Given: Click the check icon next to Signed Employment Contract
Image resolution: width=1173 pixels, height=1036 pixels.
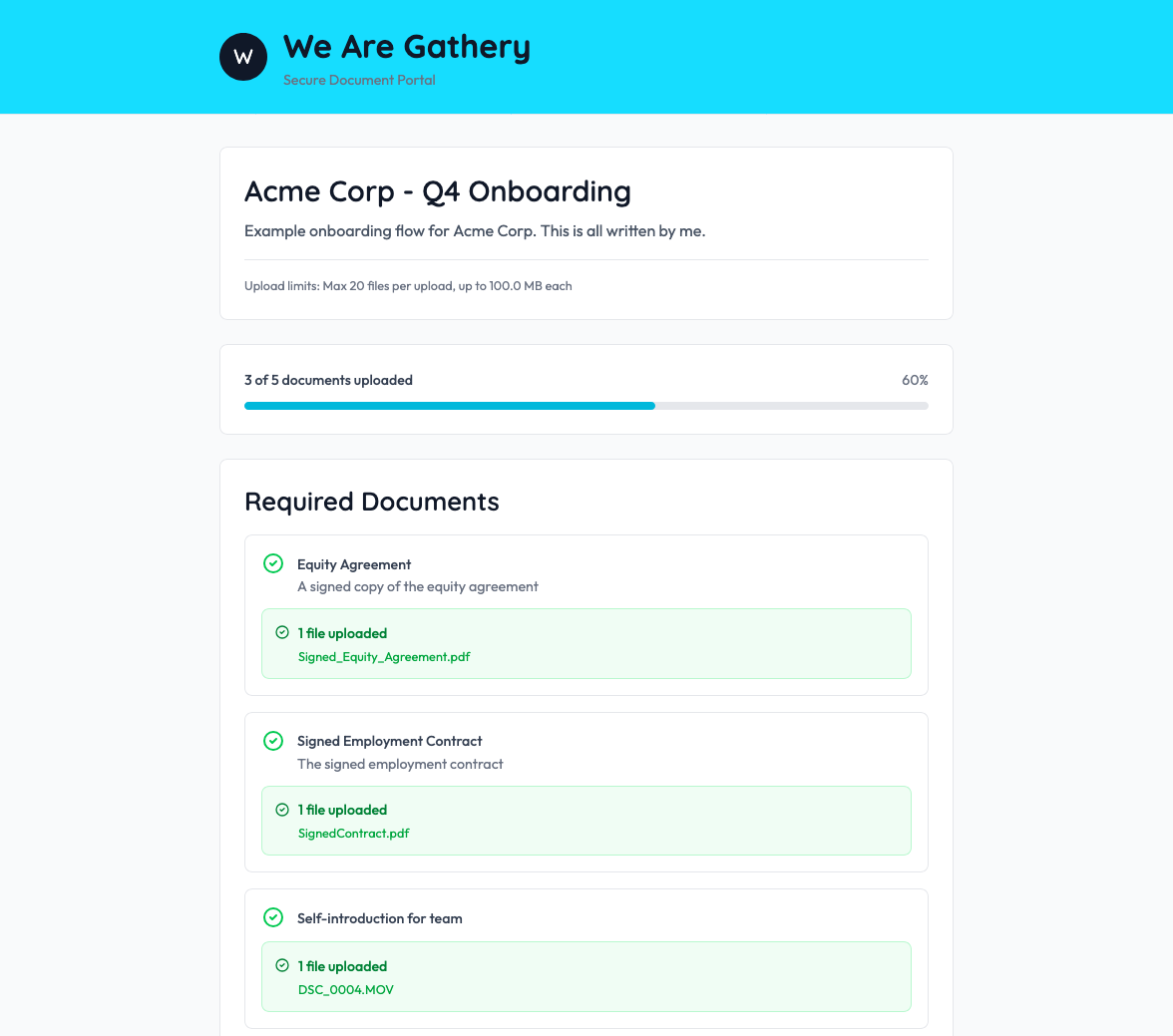Looking at the screenshot, I should 273,741.
